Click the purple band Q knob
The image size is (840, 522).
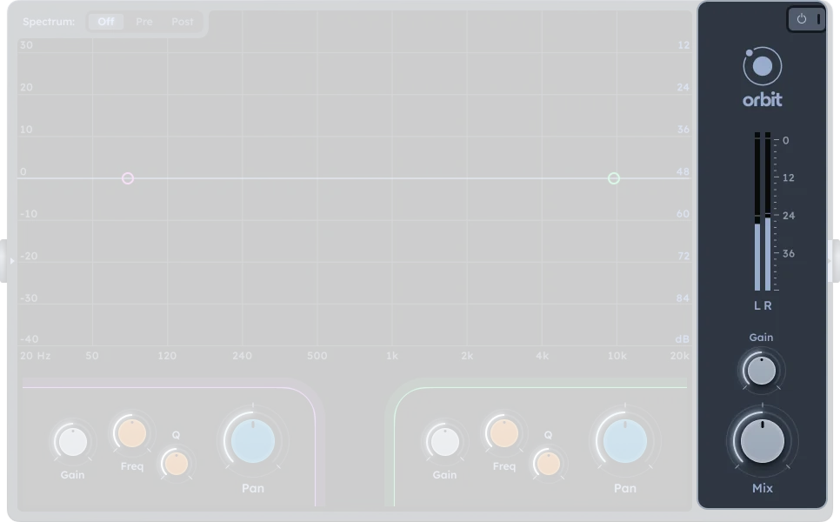pos(177,464)
